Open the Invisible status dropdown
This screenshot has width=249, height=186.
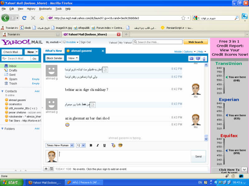tap(71, 42)
